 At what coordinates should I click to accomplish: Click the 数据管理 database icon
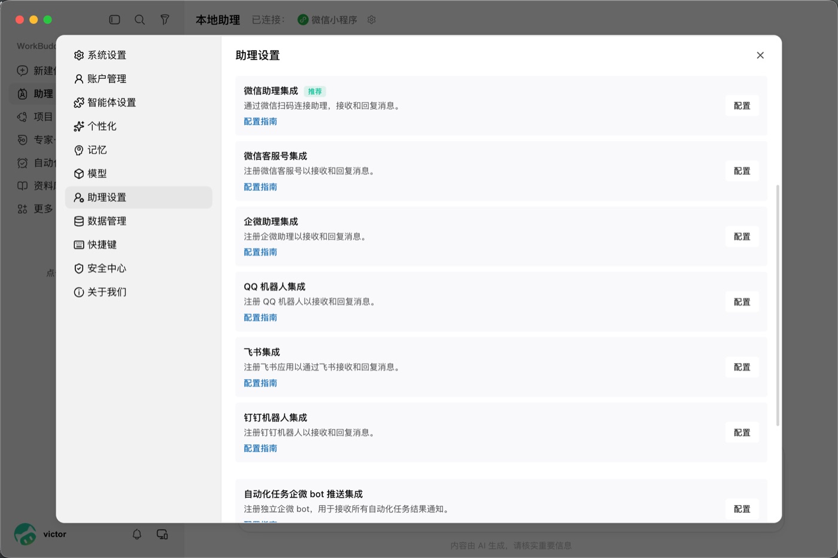78,221
